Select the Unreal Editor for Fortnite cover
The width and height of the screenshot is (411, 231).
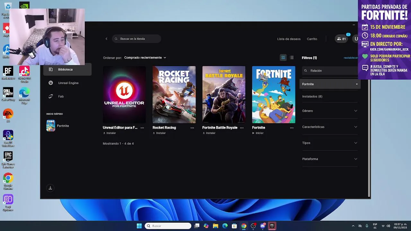point(124,95)
